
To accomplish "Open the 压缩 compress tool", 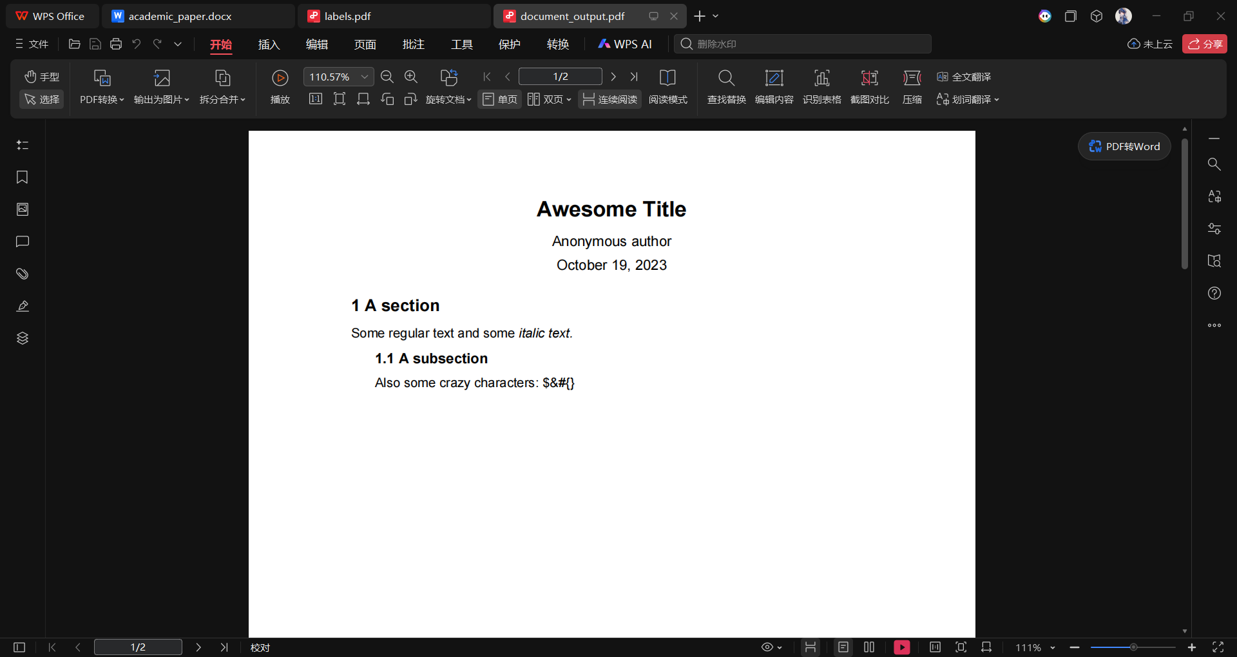I will point(912,86).
